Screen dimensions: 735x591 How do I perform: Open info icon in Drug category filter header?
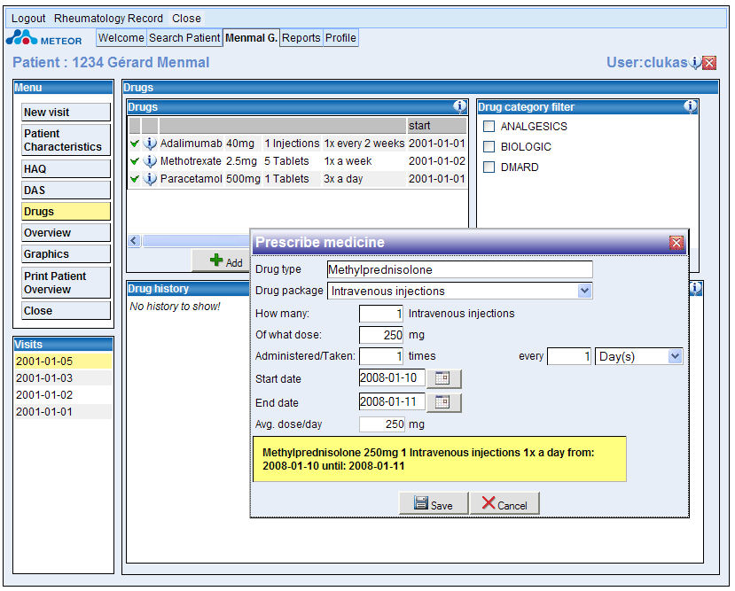click(x=690, y=107)
